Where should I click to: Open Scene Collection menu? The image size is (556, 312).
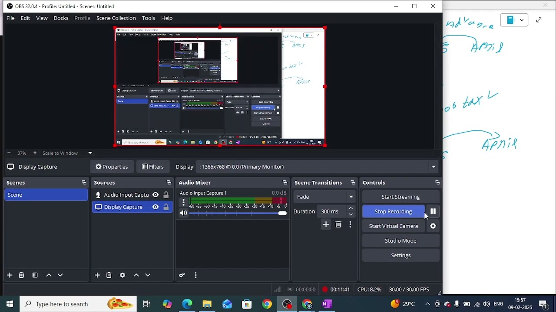[x=116, y=18]
